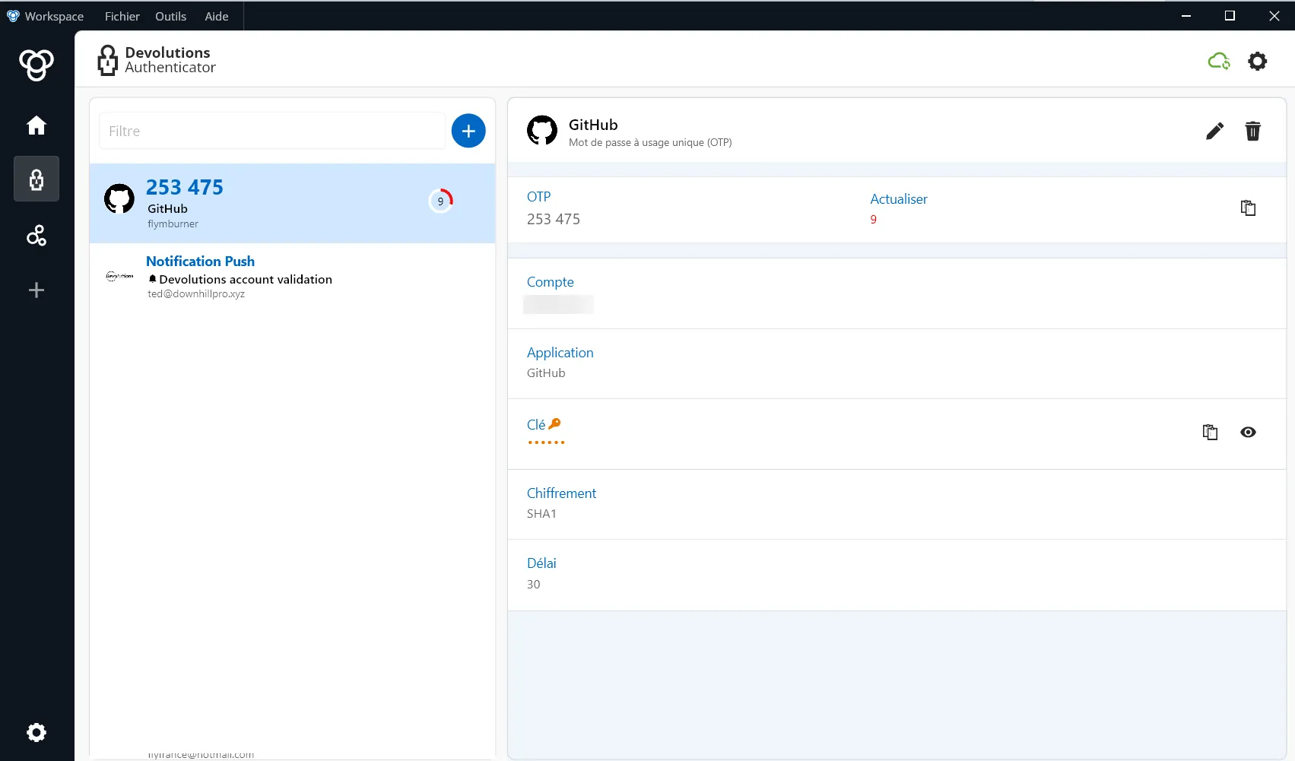Click the OTP countdown timer circle
The width and height of the screenshot is (1295, 761).
441,201
